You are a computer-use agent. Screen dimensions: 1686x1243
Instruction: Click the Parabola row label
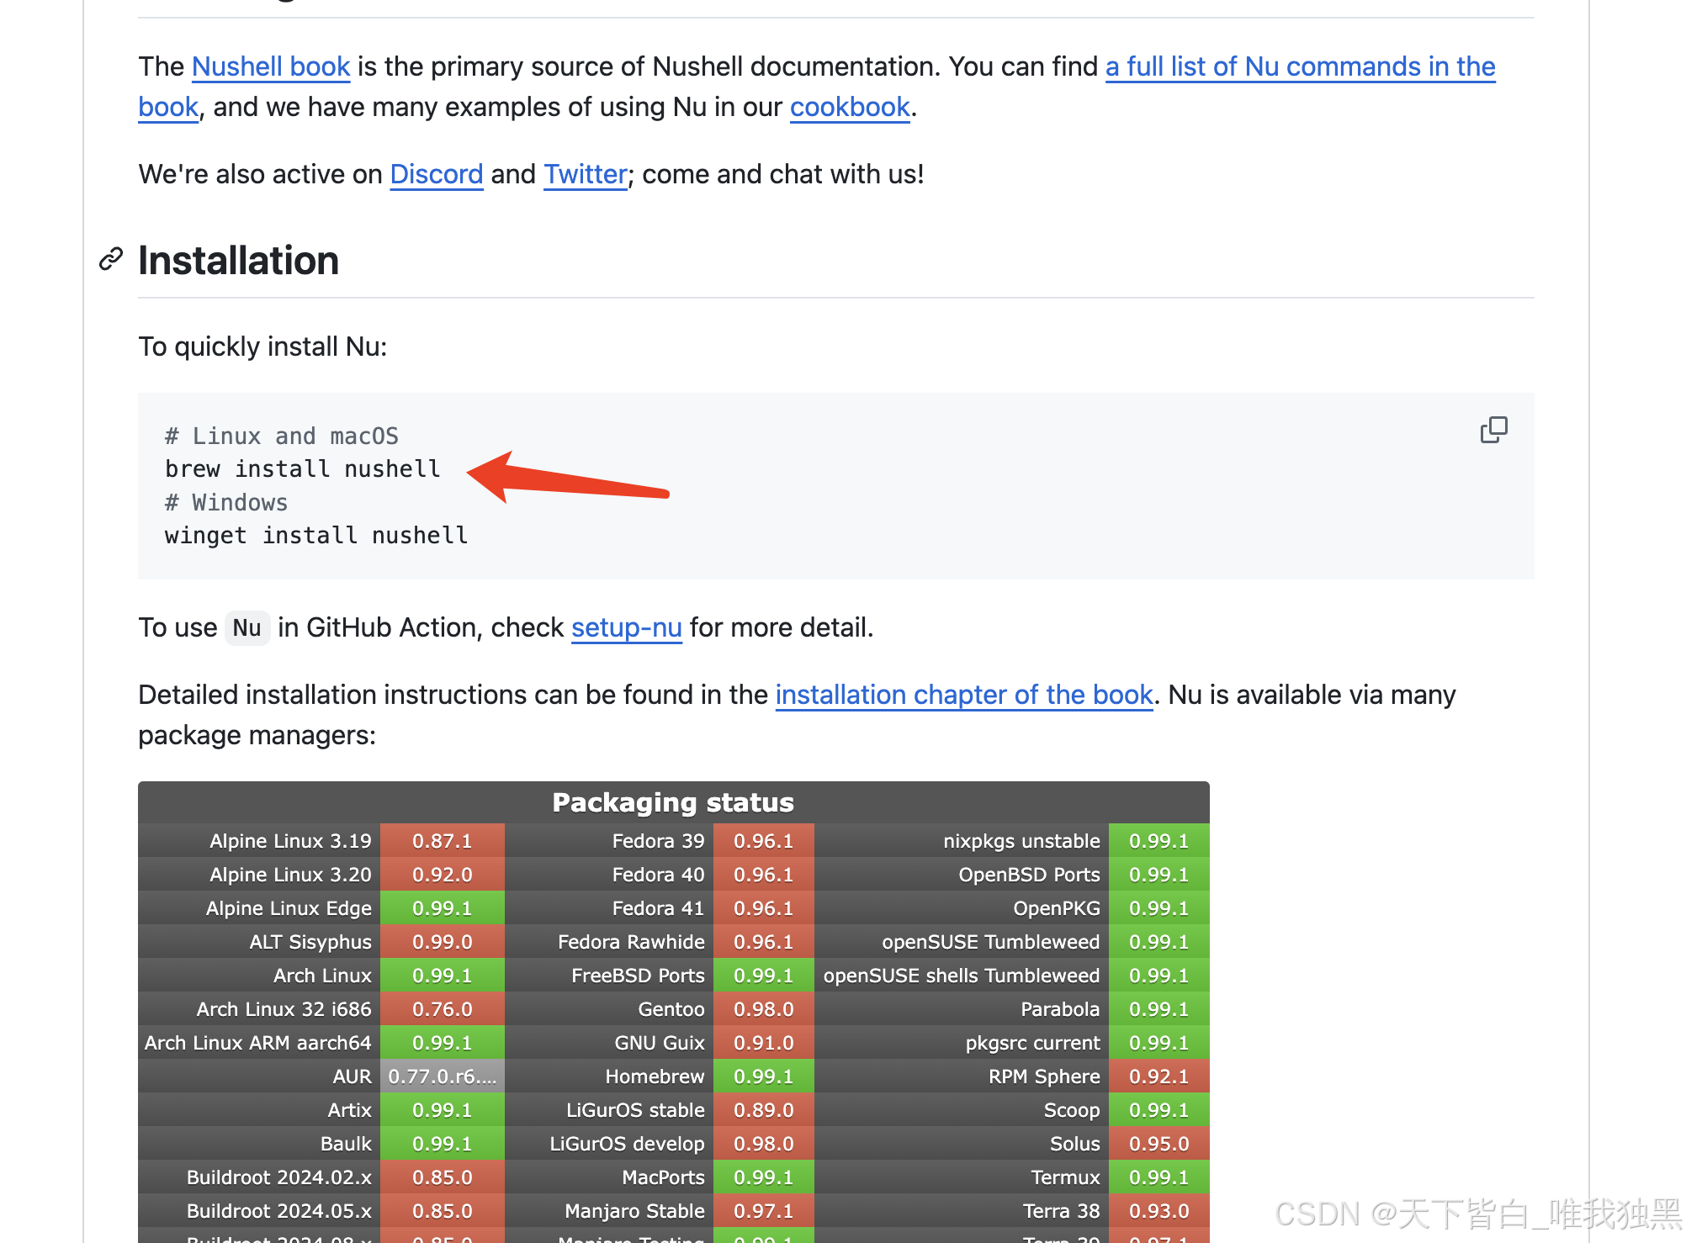click(x=1060, y=1009)
